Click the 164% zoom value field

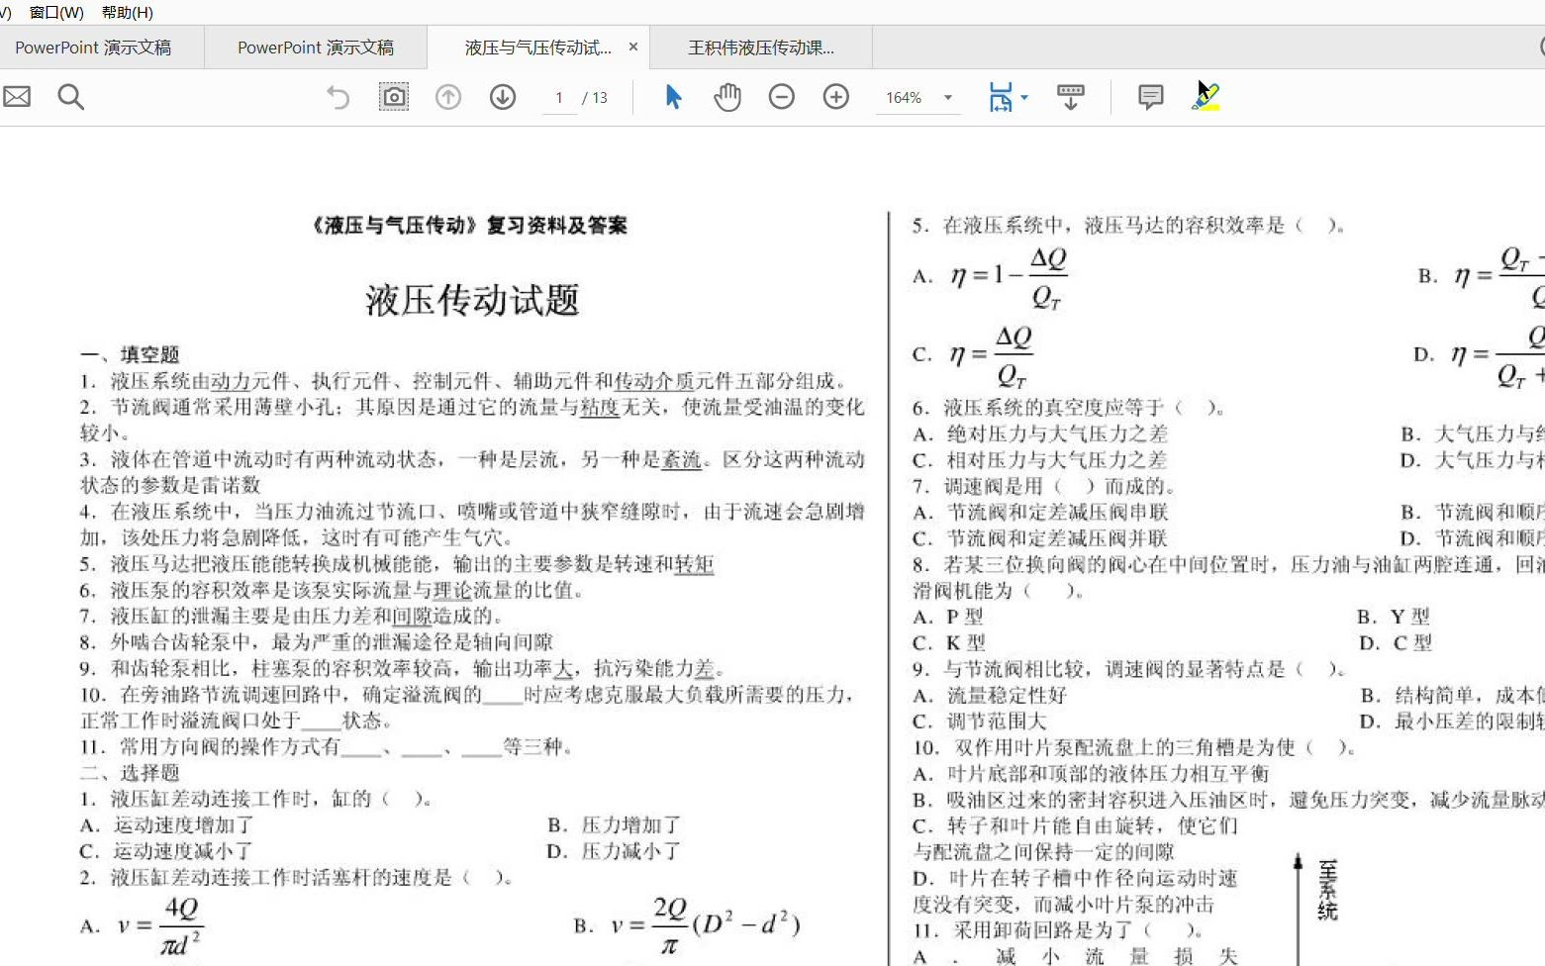[904, 98]
